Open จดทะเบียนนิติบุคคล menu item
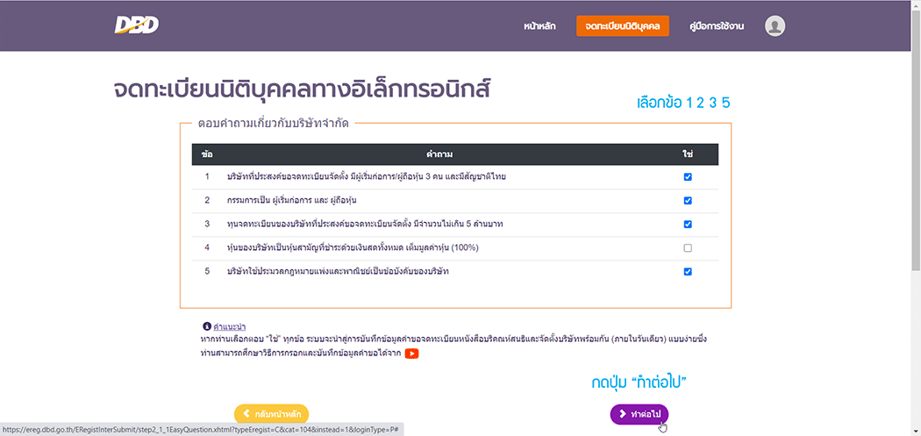This screenshot has height=436, width=921. coord(623,26)
